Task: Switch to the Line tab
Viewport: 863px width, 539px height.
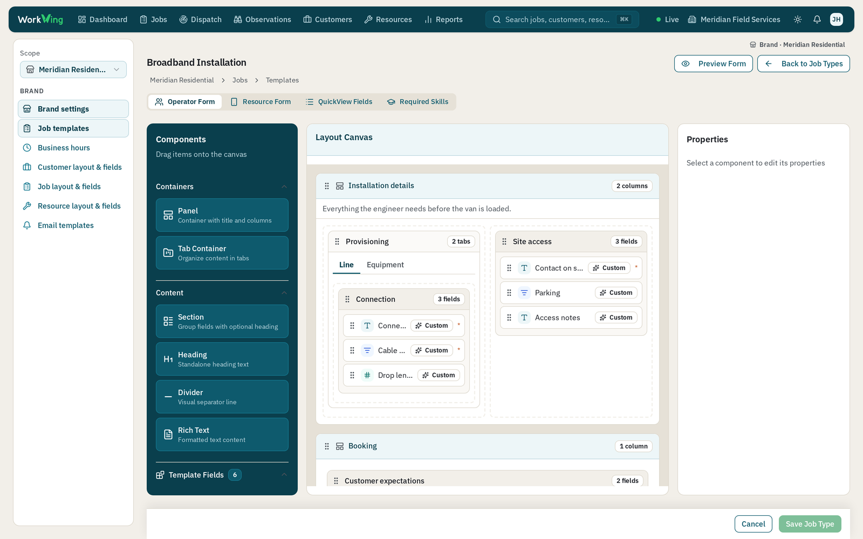Action: coord(346,265)
